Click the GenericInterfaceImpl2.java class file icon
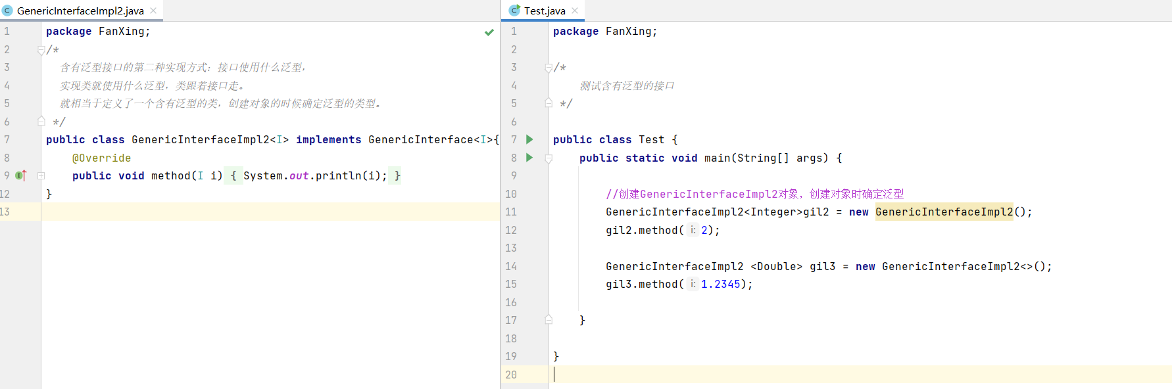 7,11
